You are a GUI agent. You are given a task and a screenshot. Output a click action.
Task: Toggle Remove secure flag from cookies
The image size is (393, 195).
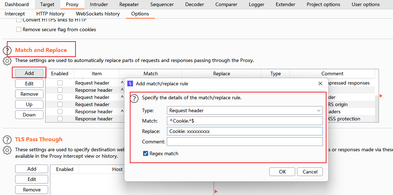coord(19,29)
